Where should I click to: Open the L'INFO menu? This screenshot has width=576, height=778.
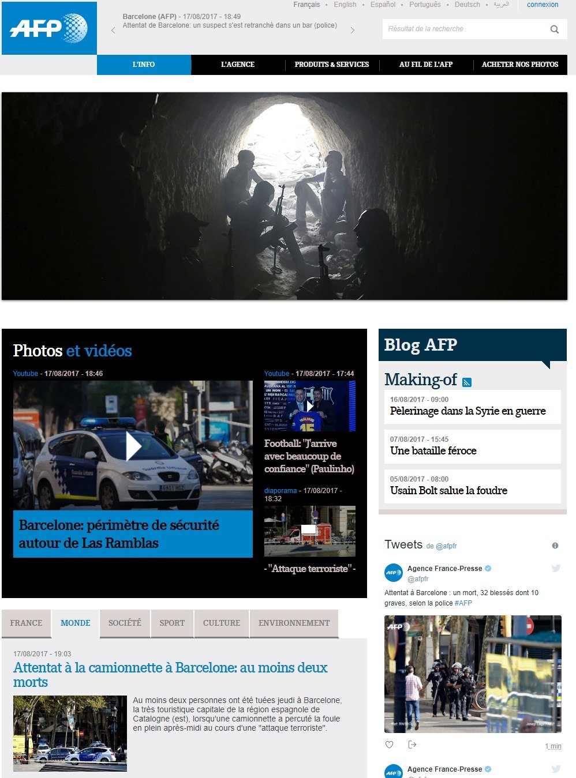144,65
